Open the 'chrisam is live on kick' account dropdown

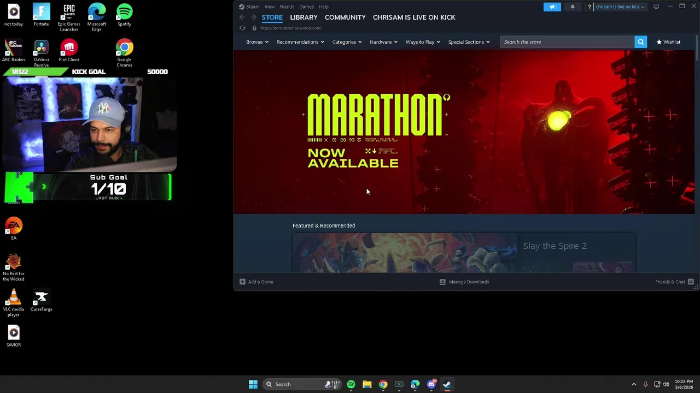pos(620,7)
